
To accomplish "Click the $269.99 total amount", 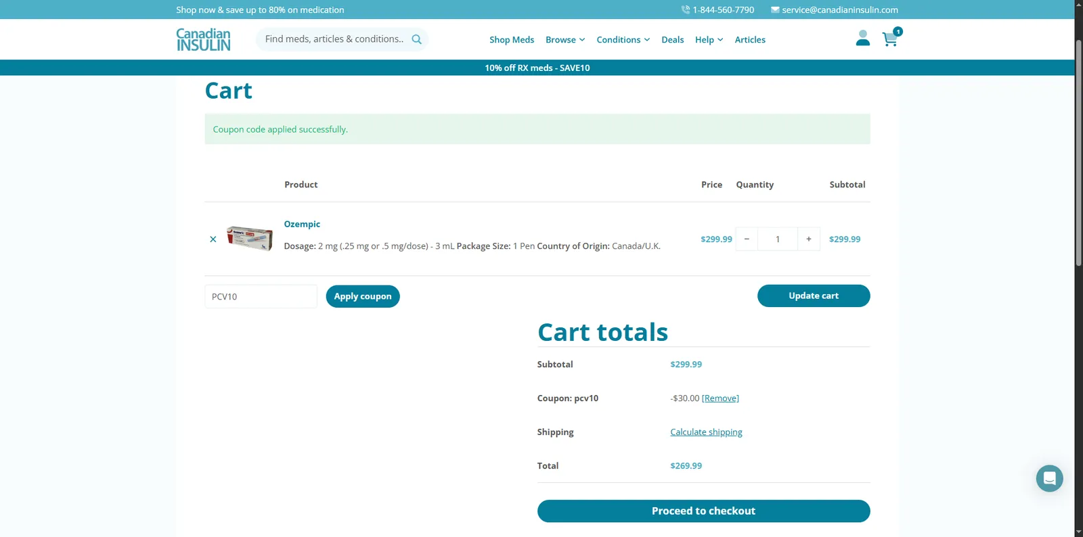I will (686, 466).
